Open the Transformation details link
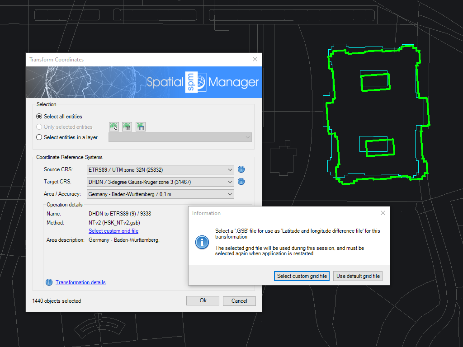 tap(80, 282)
